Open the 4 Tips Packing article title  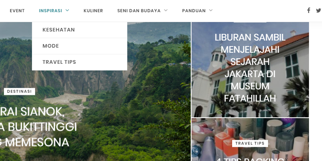coord(250,159)
